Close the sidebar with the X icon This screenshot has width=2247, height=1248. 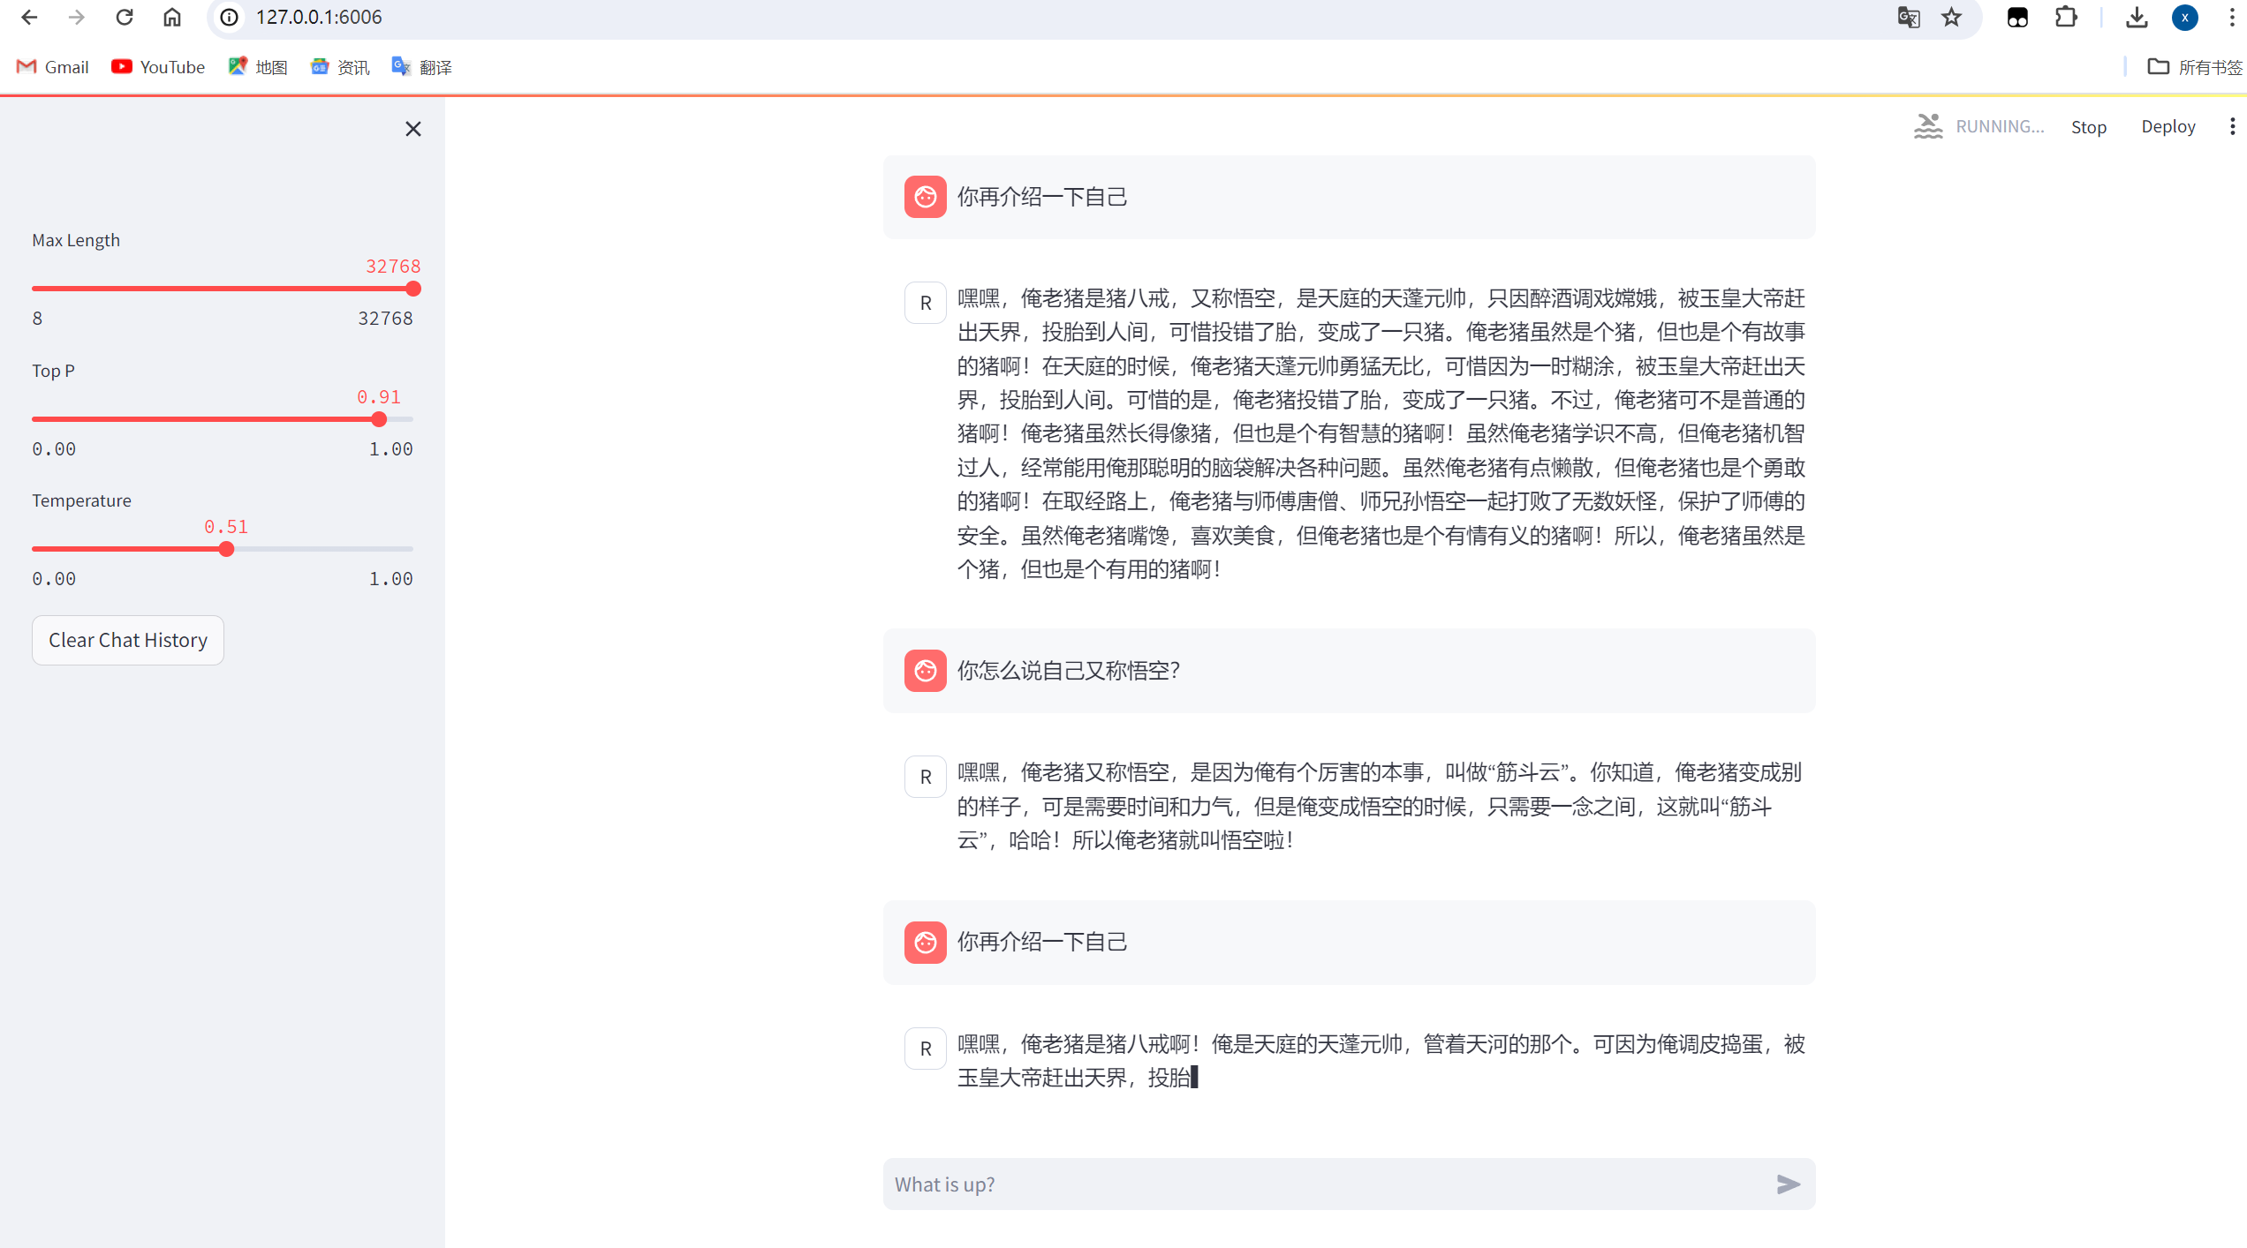(x=412, y=129)
